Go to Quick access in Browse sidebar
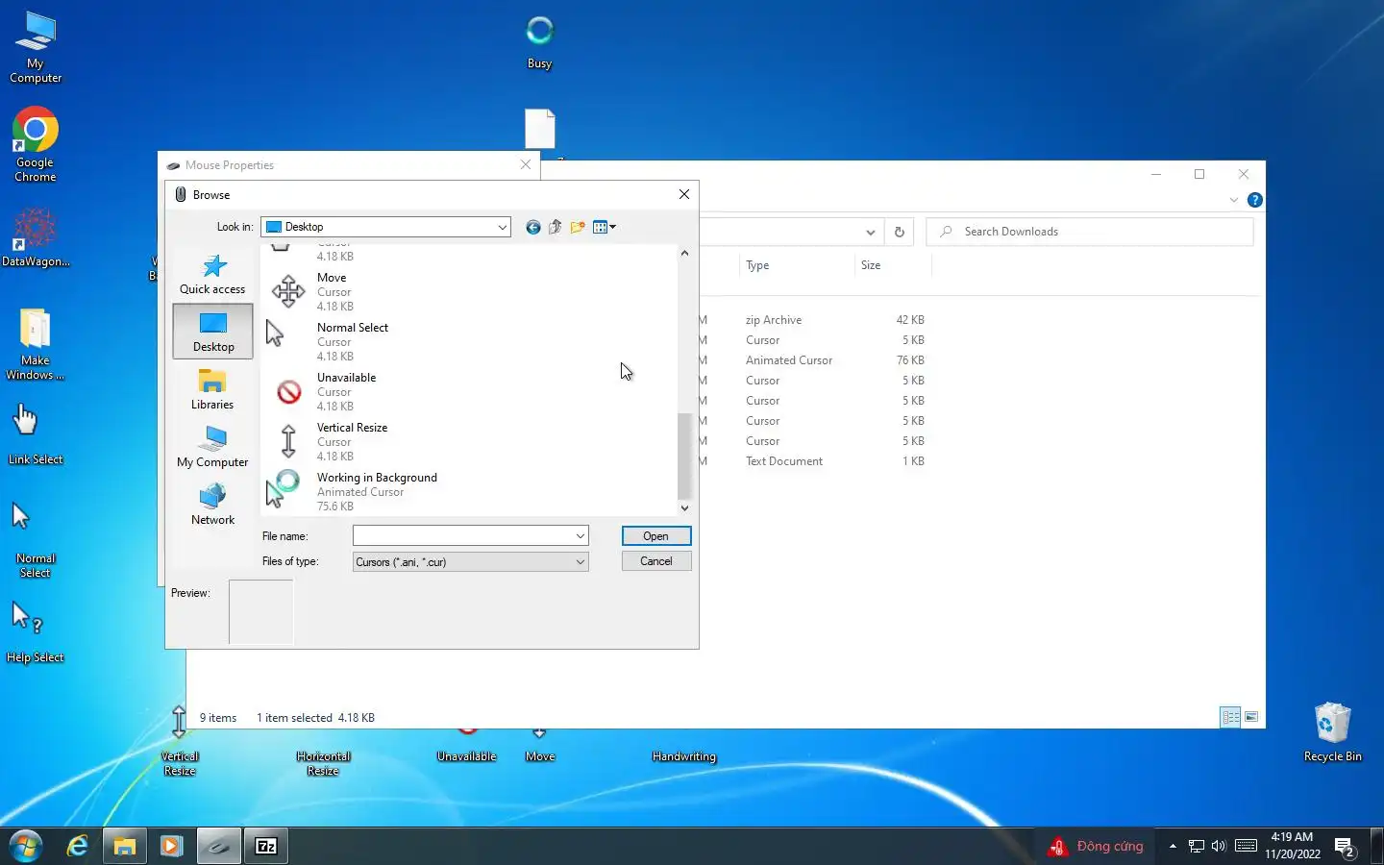Screen dimensions: 1384x865 tap(212, 274)
